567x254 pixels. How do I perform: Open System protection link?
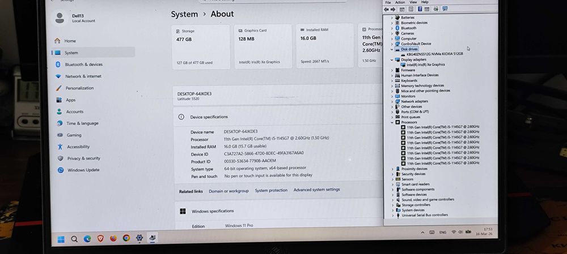(271, 190)
